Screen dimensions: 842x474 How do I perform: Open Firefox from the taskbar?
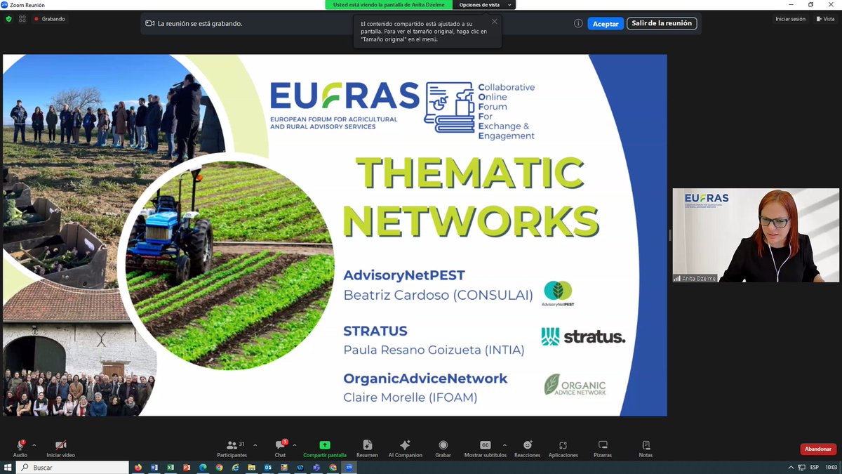pyautogui.click(x=138, y=467)
